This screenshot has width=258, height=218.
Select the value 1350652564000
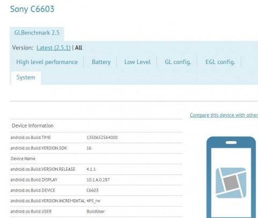tap(102, 138)
